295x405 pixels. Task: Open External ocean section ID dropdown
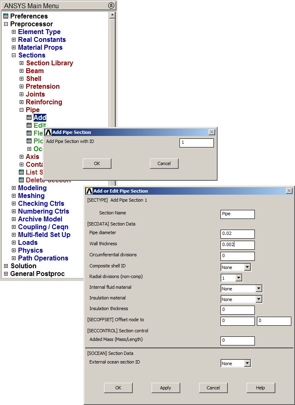(247, 363)
